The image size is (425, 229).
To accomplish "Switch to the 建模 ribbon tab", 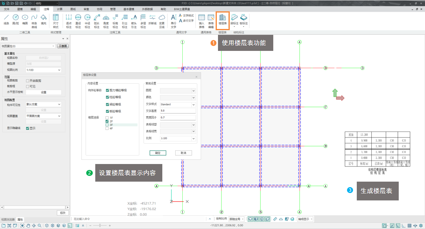I will pyautogui.click(x=20, y=8).
